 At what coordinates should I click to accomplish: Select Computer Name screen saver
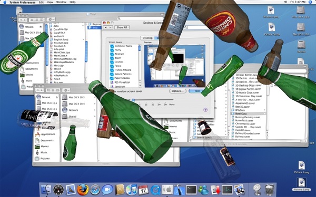123,46
